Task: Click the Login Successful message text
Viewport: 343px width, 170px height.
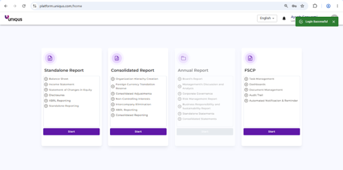Action: pyautogui.click(x=316, y=21)
